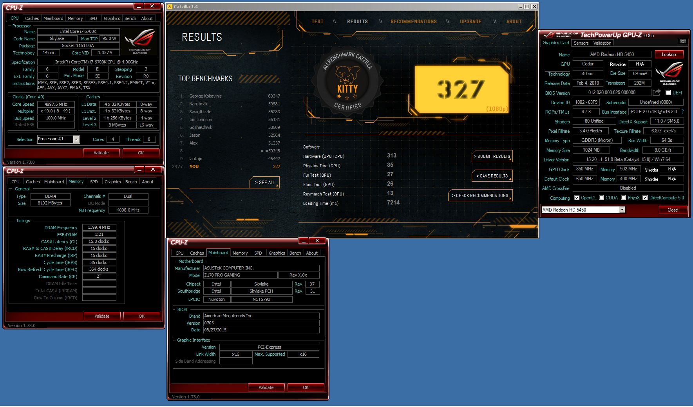Click the ROG logo in CPU-Z CPU window
This screenshot has width=693, height=407.
pos(140,42)
